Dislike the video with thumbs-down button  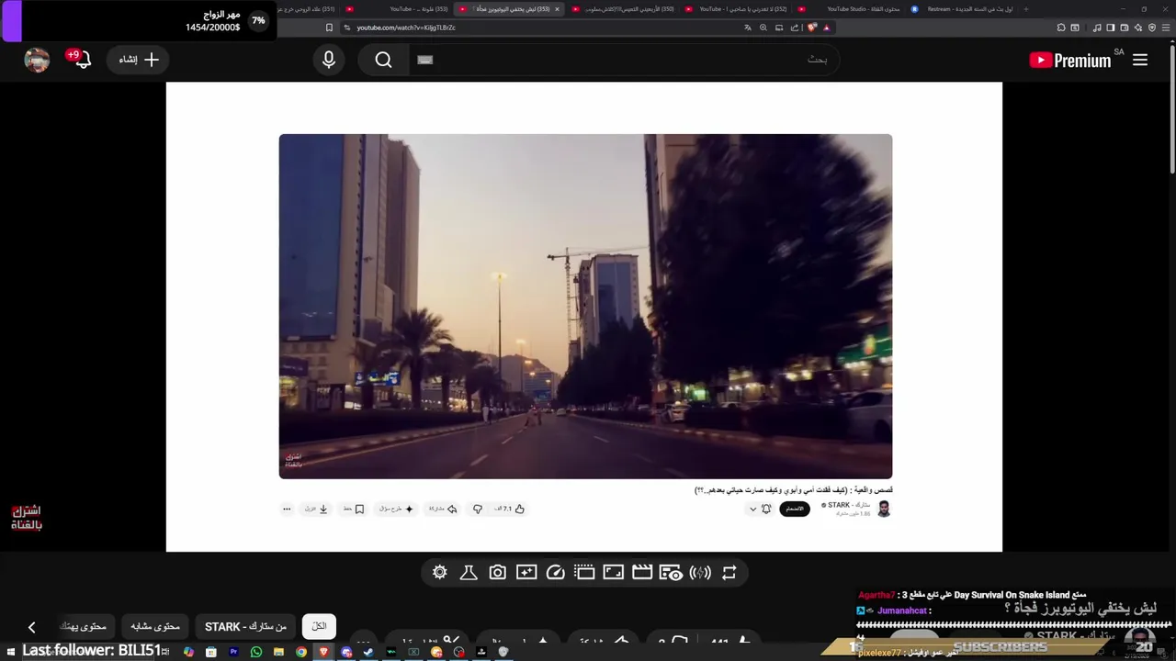click(x=477, y=509)
